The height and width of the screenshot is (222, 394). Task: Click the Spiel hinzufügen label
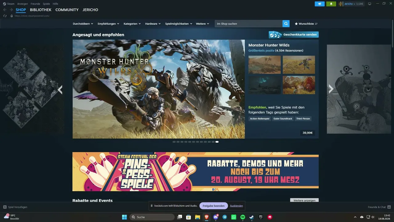[18, 207]
